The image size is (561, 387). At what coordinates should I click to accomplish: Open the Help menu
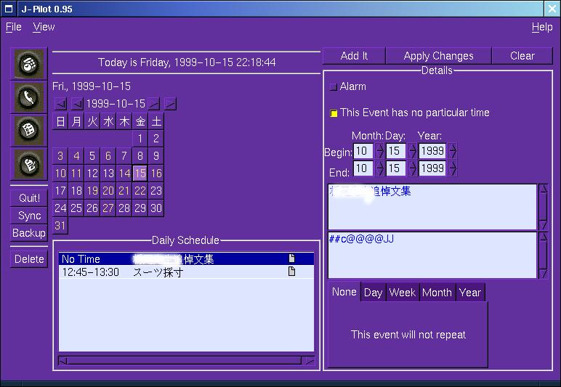pos(542,27)
